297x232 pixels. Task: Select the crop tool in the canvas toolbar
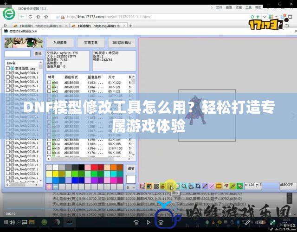(x=198, y=187)
